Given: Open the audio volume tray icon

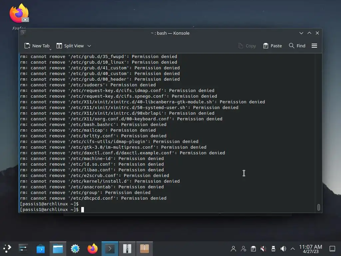Looking at the screenshot, I should click(283, 249).
